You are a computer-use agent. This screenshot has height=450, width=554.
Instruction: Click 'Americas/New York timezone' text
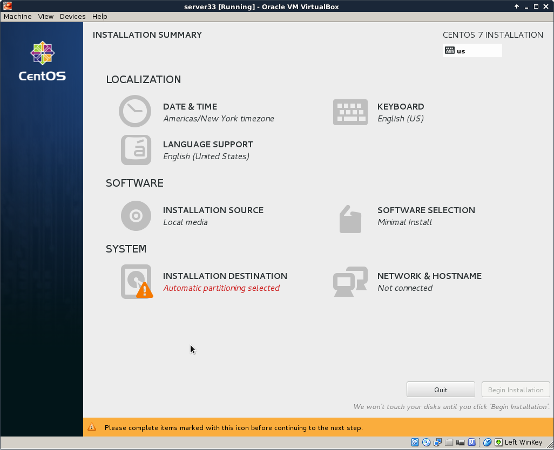[219, 119]
